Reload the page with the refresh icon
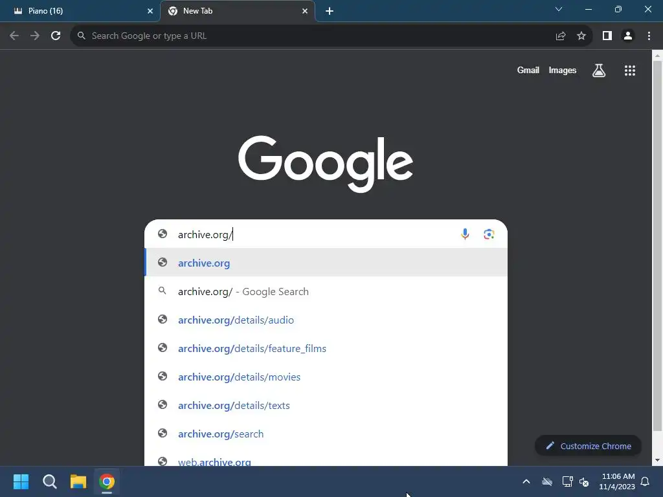 pos(56,36)
